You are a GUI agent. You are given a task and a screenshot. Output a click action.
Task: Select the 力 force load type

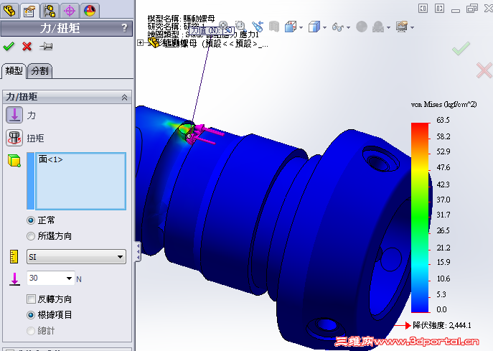tap(14, 115)
